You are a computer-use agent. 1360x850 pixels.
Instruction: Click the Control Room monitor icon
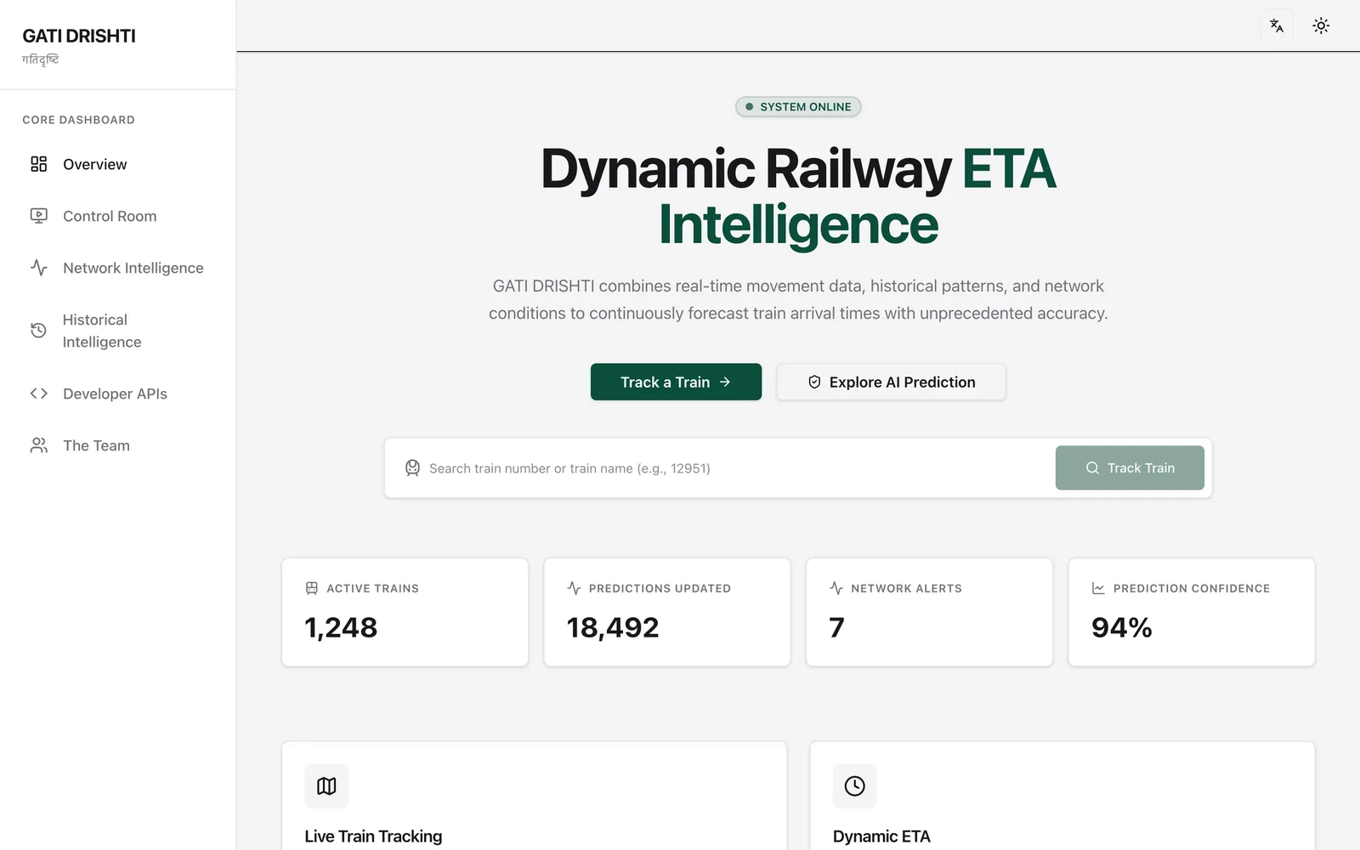(39, 216)
